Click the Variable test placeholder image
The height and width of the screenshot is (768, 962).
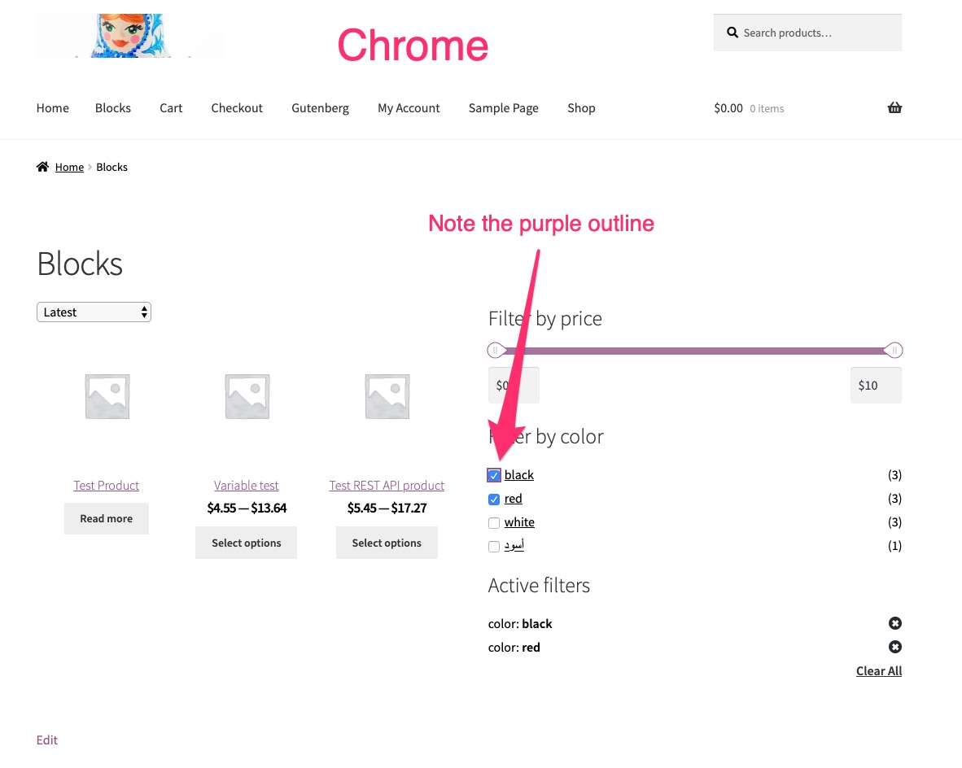(247, 396)
